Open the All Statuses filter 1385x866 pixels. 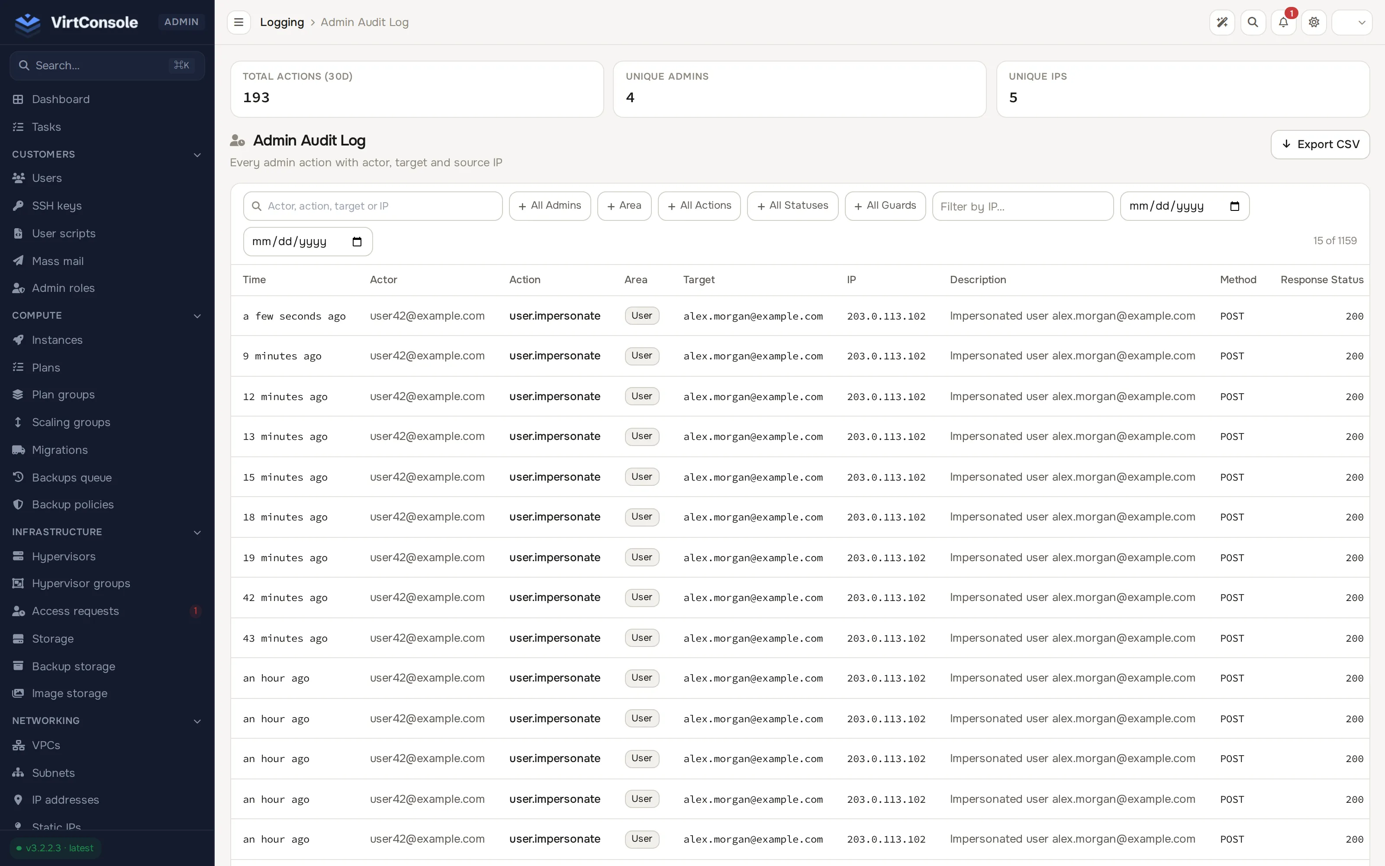click(792, 206)
